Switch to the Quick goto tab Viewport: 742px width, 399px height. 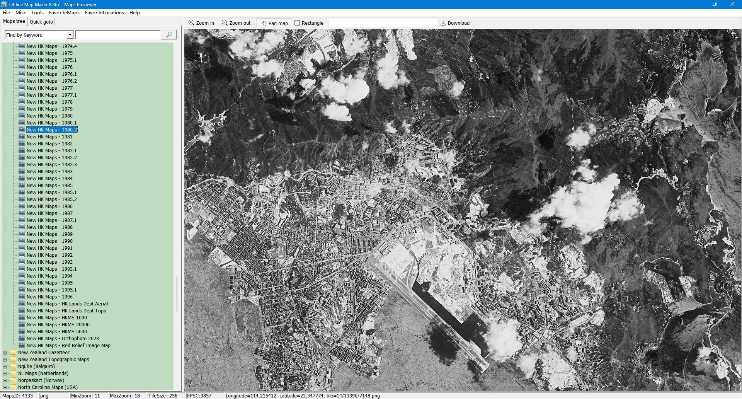(41, 22)
